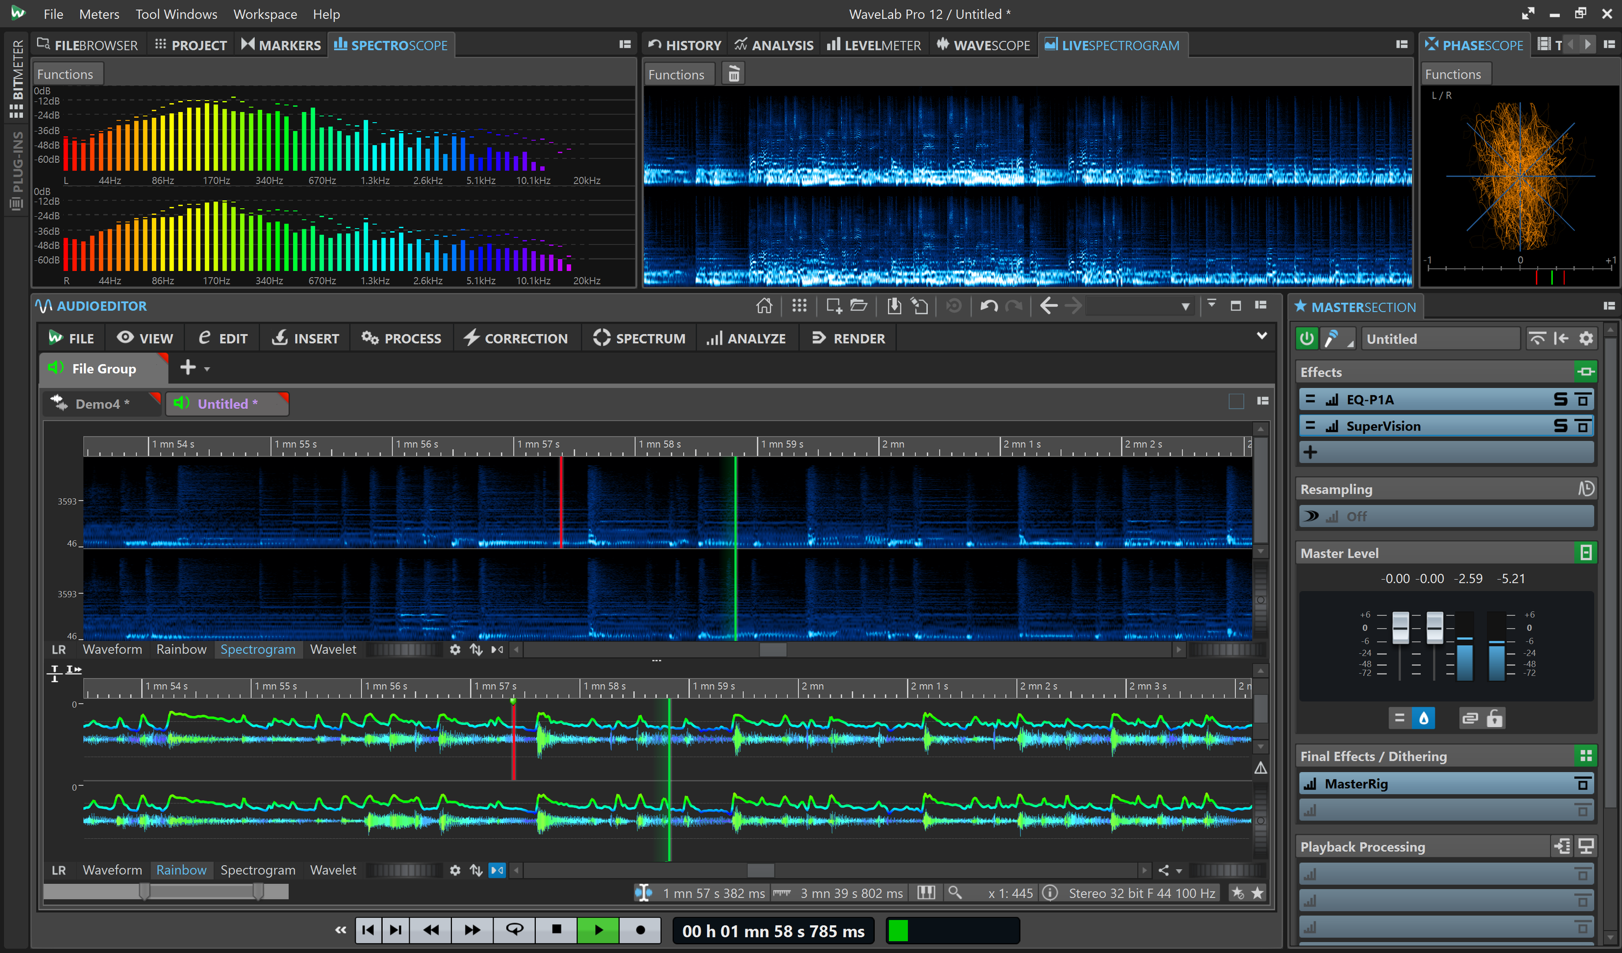Screen dimensions: 1622x953
Task: Click the Home icon in the AudioEditor toolbar
Action: click(x=765, y=306)
